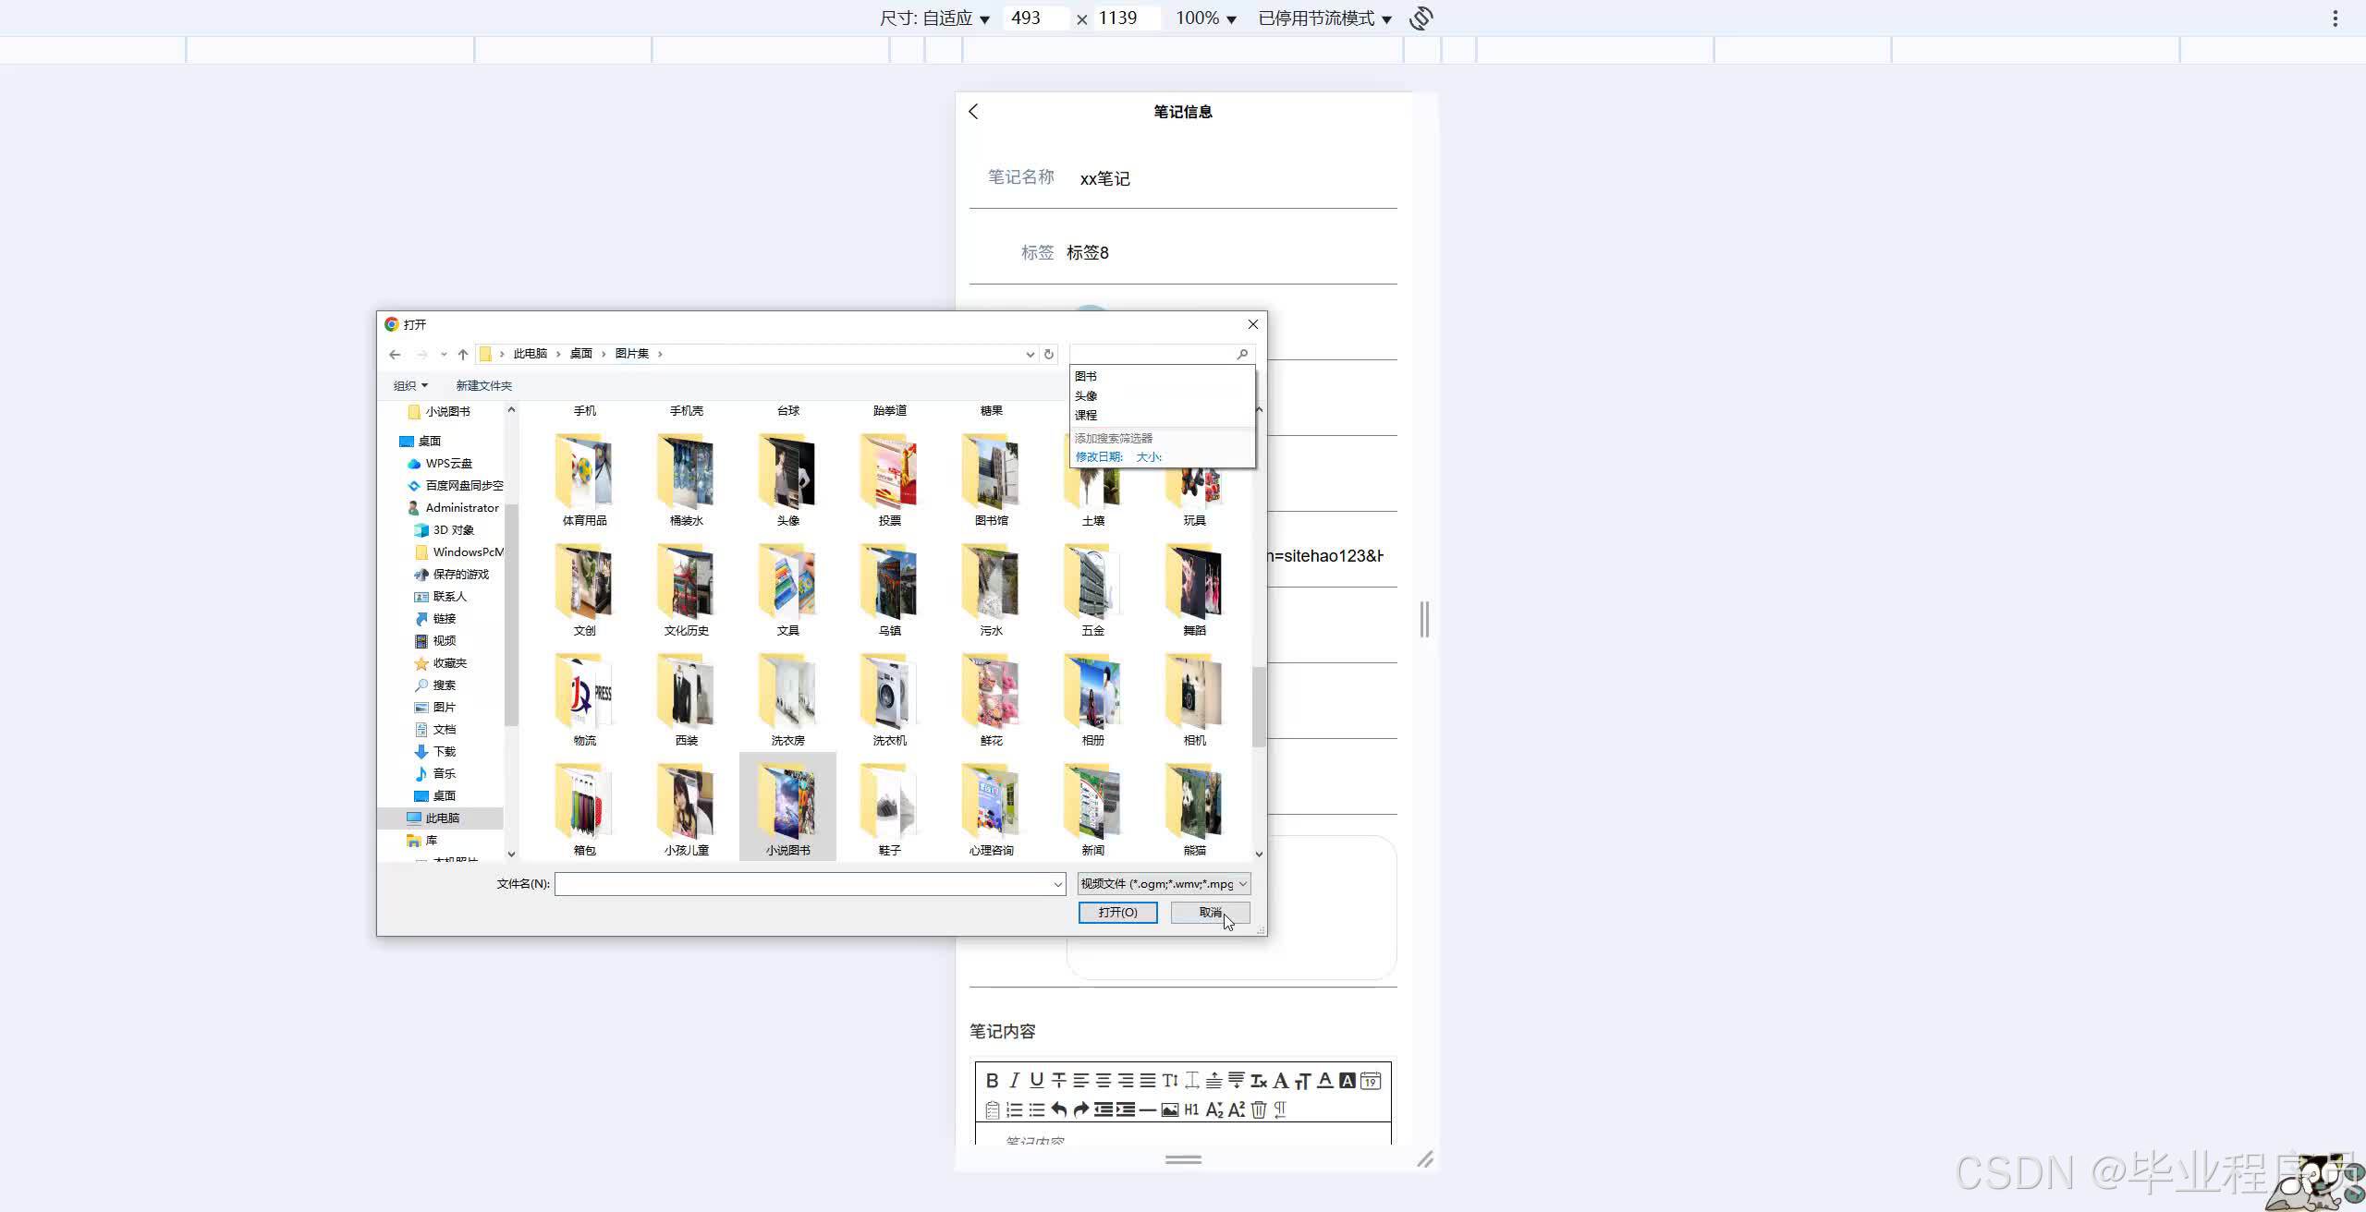Align text right in the editor
Screen dimensions: 2366x1212
[1125, 1080]
